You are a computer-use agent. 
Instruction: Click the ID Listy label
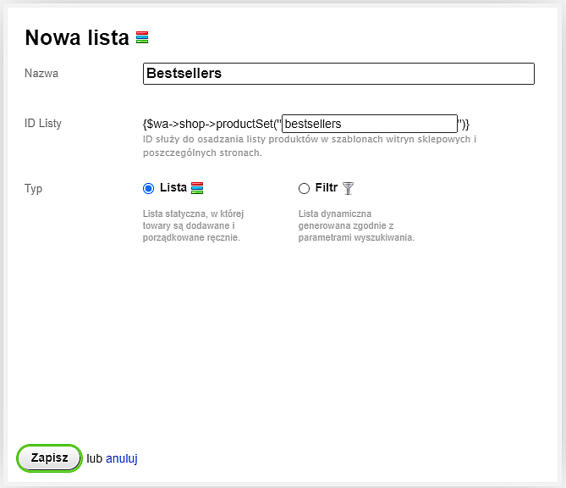coord(43,124)
